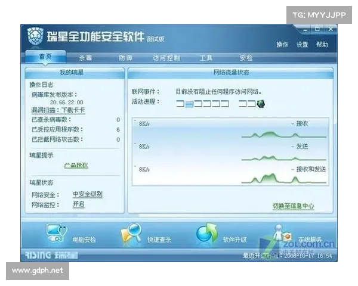Change the 中安全级别 security level link
Viewport: 358px width, 286px height.
click(88, 194)
